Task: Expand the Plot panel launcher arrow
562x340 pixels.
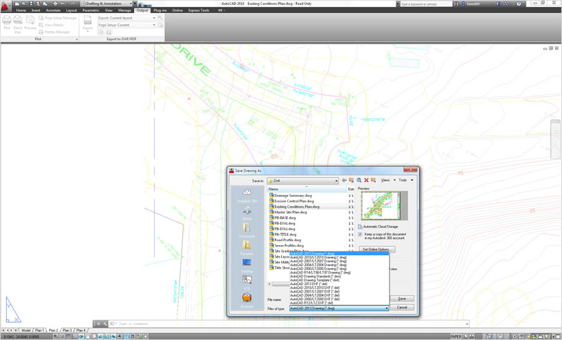Action: point(77,39)
